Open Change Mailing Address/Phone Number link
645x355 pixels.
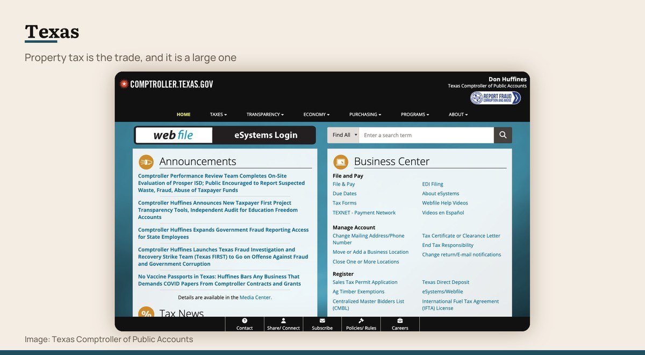click(369, 239)
